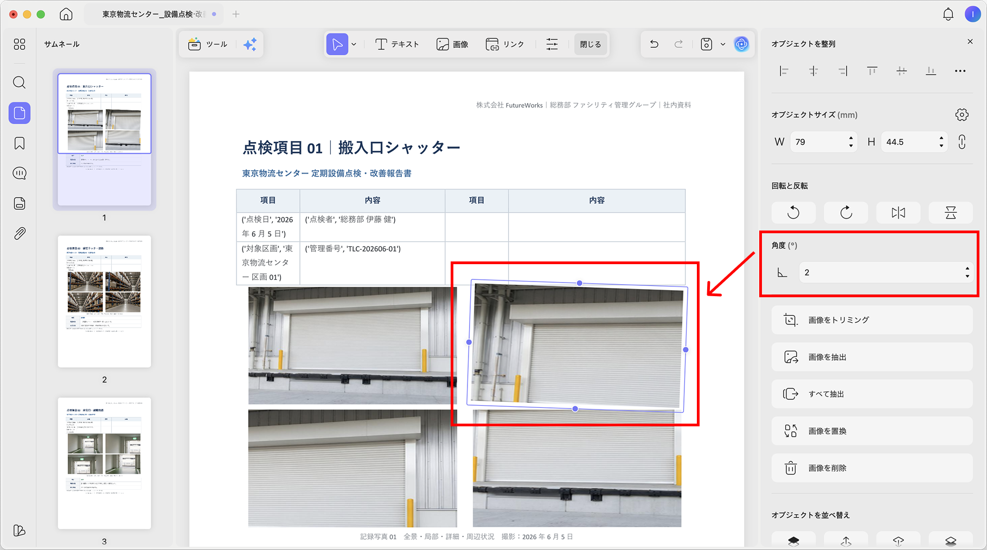Flip the image vertically
This screenshot has height=550, width=987.
(951, 213)
